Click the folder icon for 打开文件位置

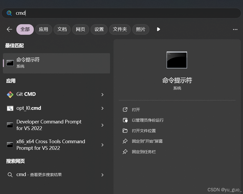point(125,131)
